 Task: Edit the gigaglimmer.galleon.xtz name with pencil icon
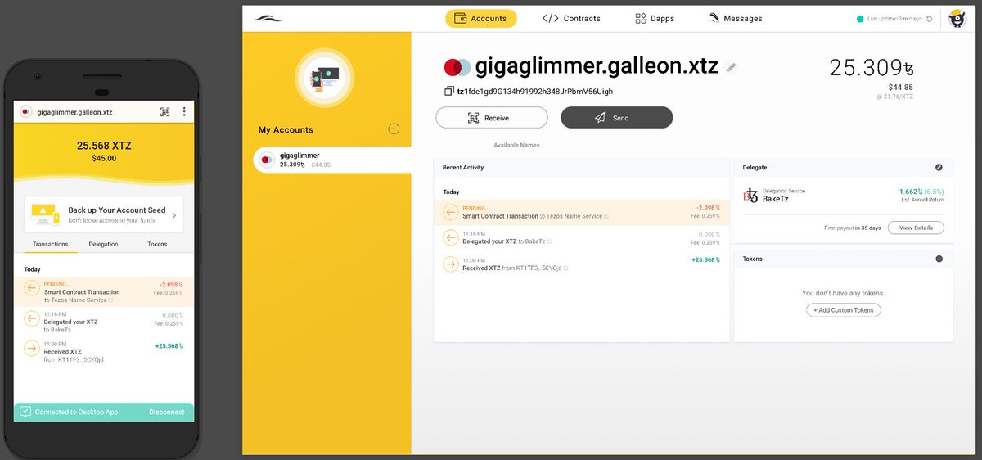point(732,67)
